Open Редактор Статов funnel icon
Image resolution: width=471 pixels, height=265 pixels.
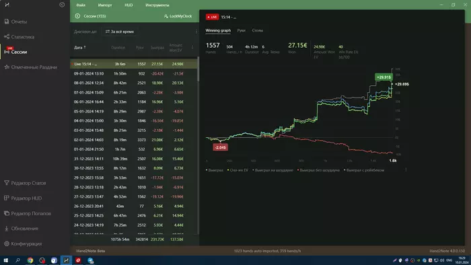pyautogui.click(x=7, y=183)
